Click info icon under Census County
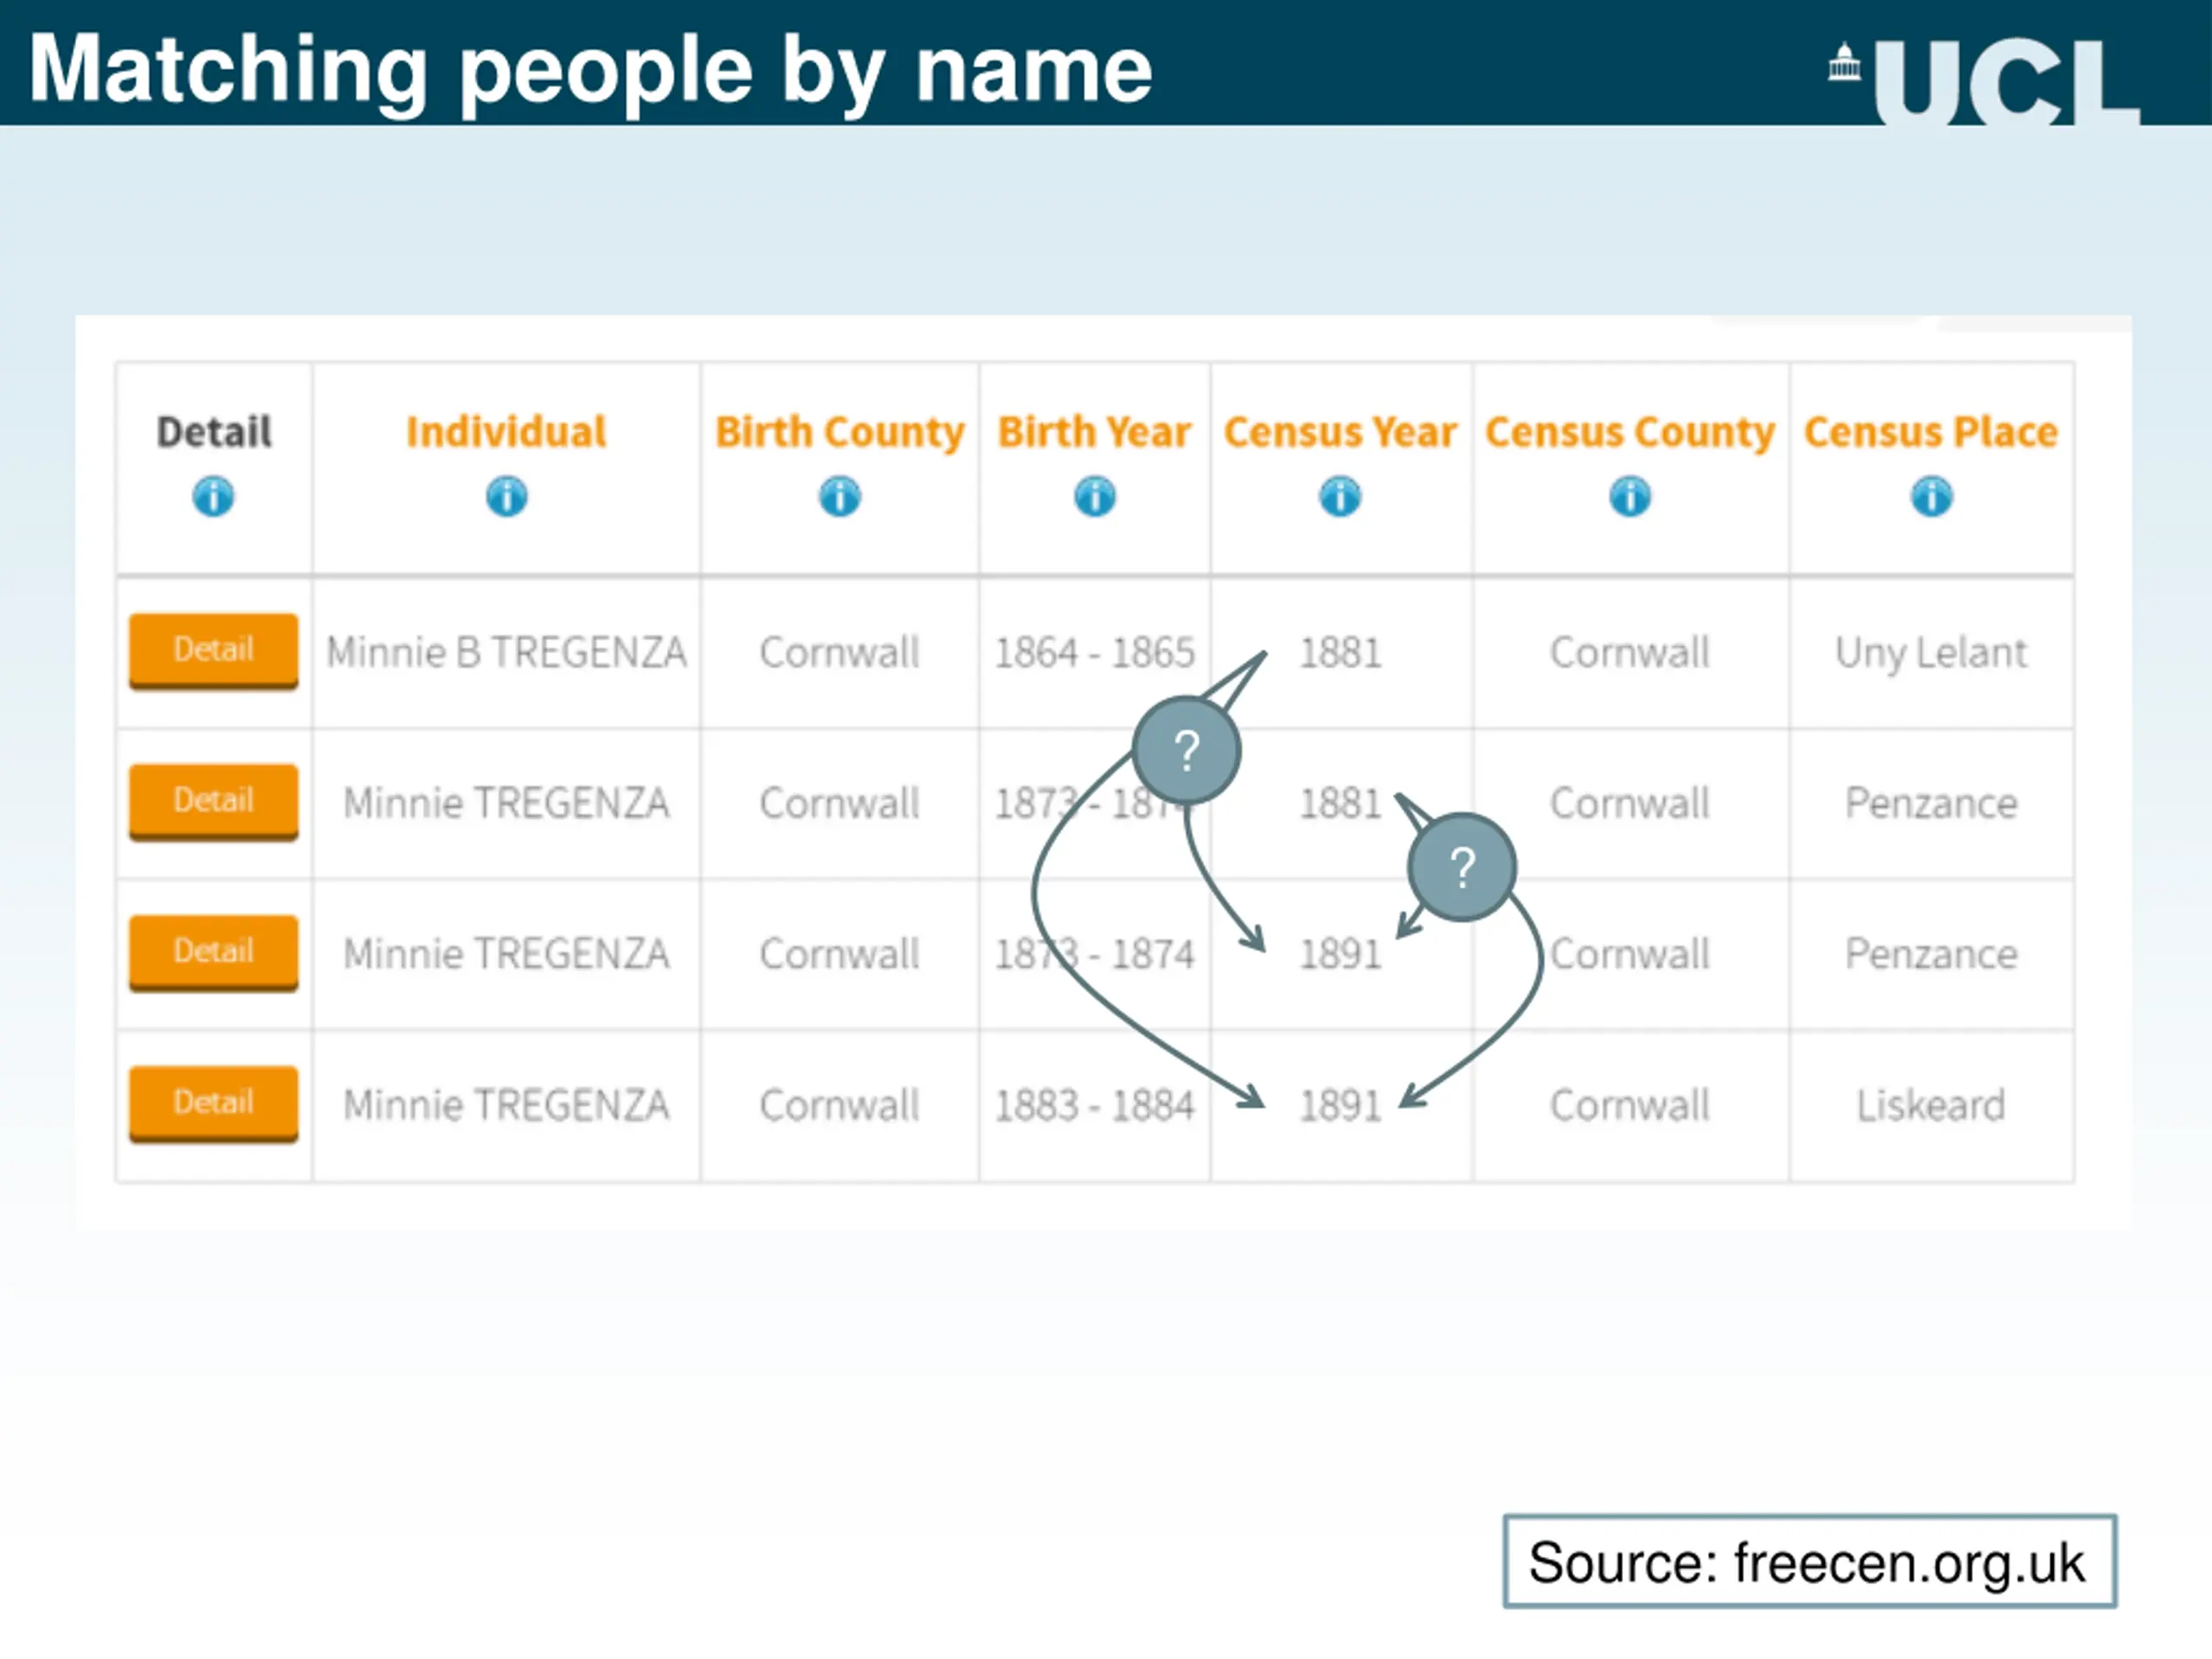This screenshot has width=2212, height=1659. [x=1630, y=496]
